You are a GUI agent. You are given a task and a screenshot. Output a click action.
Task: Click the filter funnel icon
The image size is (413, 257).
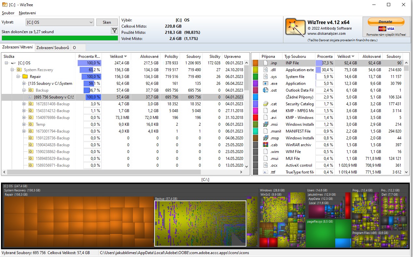pyautogui.click(x=114, y=31)
